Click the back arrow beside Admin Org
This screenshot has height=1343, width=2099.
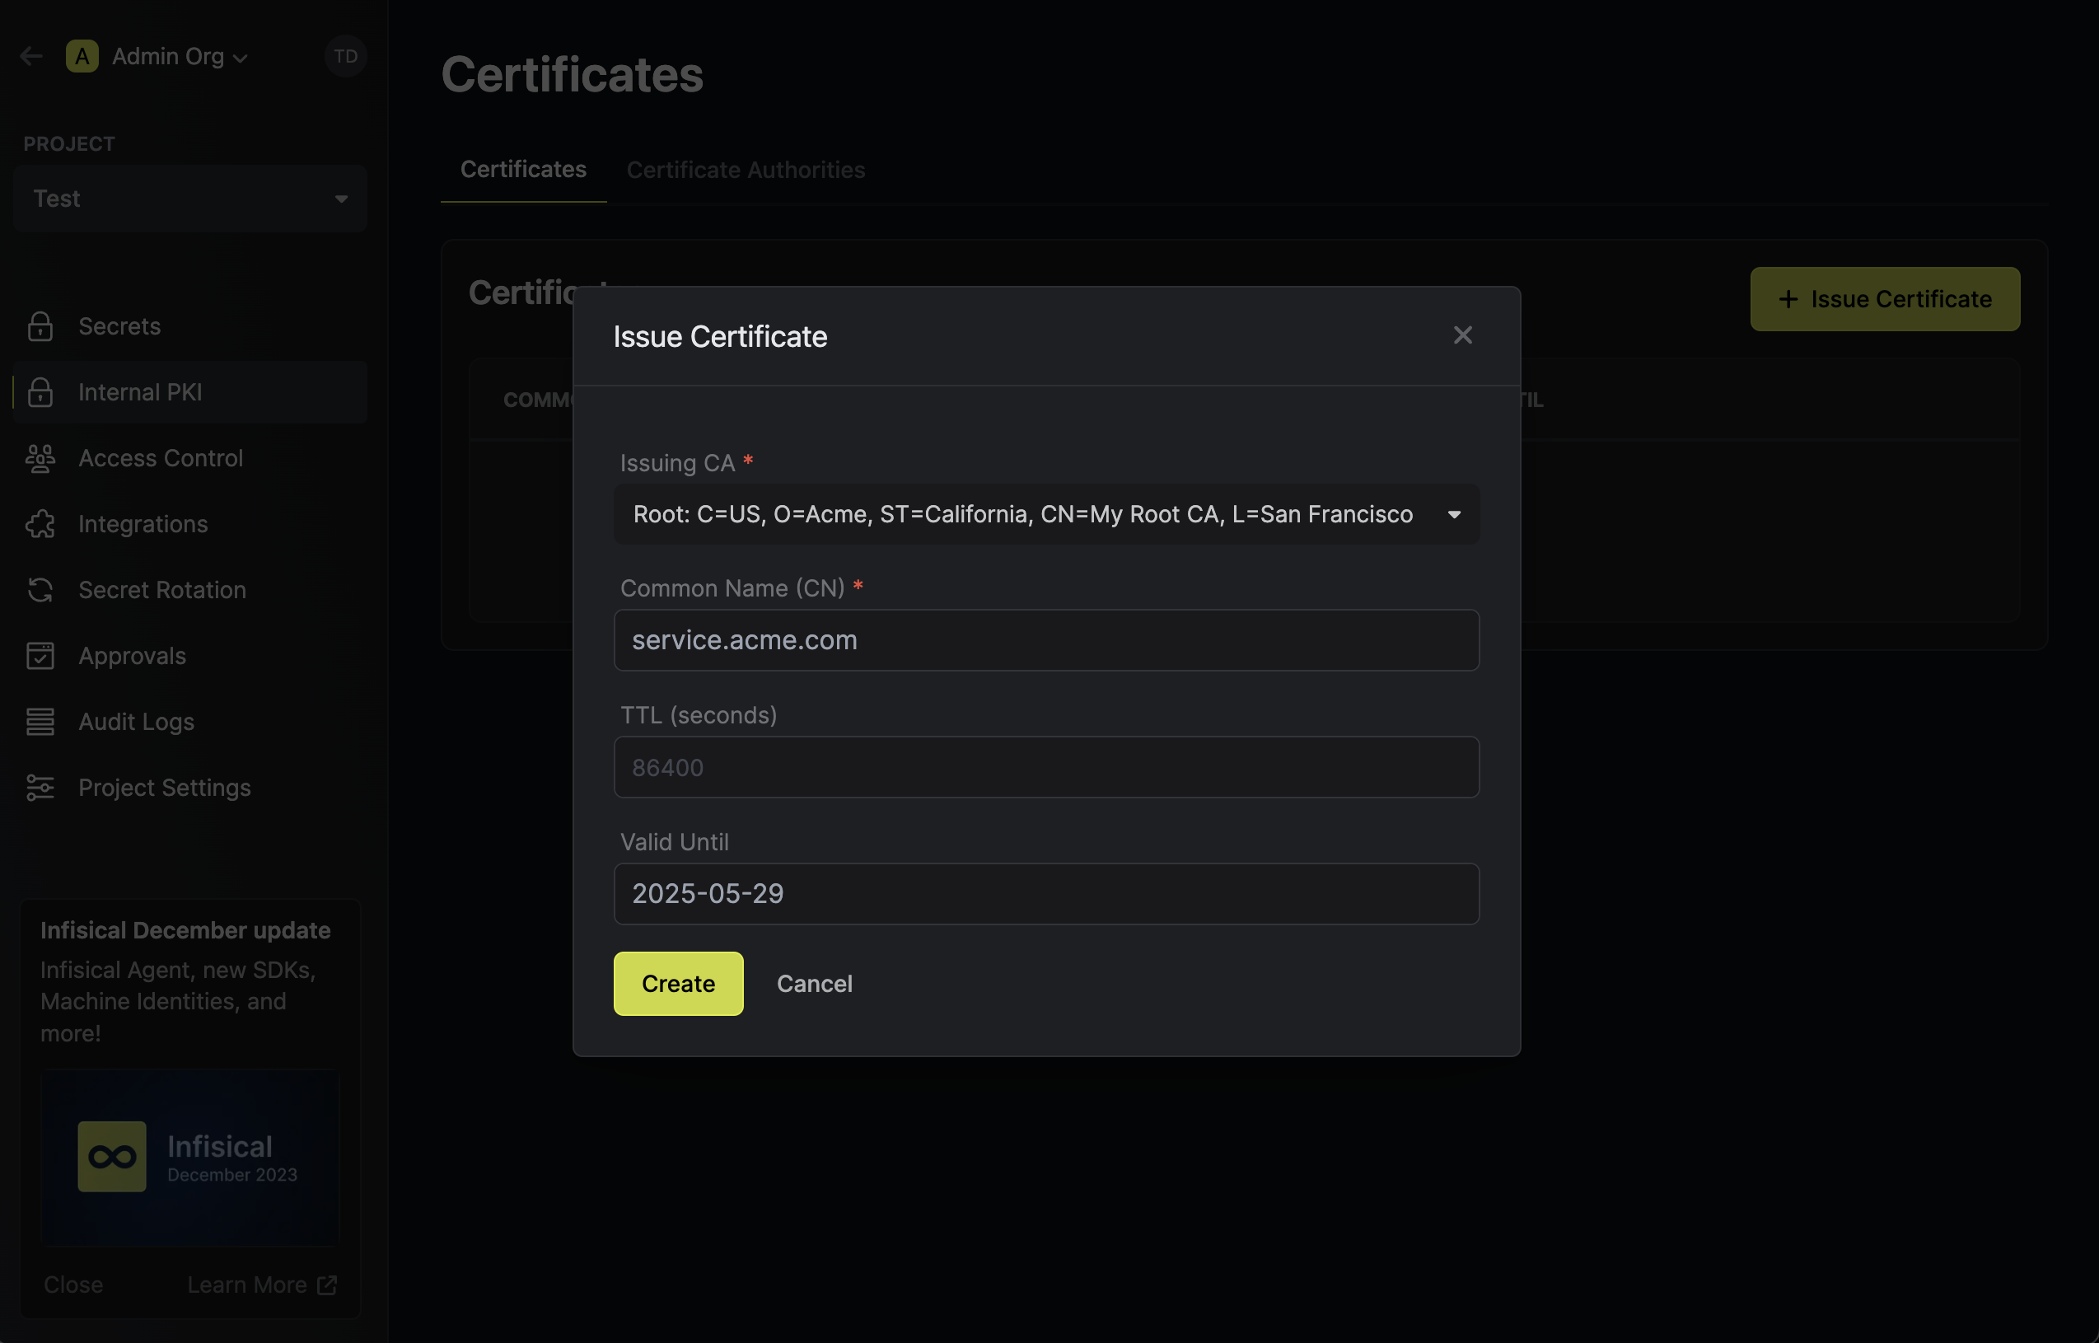(31, 57)
